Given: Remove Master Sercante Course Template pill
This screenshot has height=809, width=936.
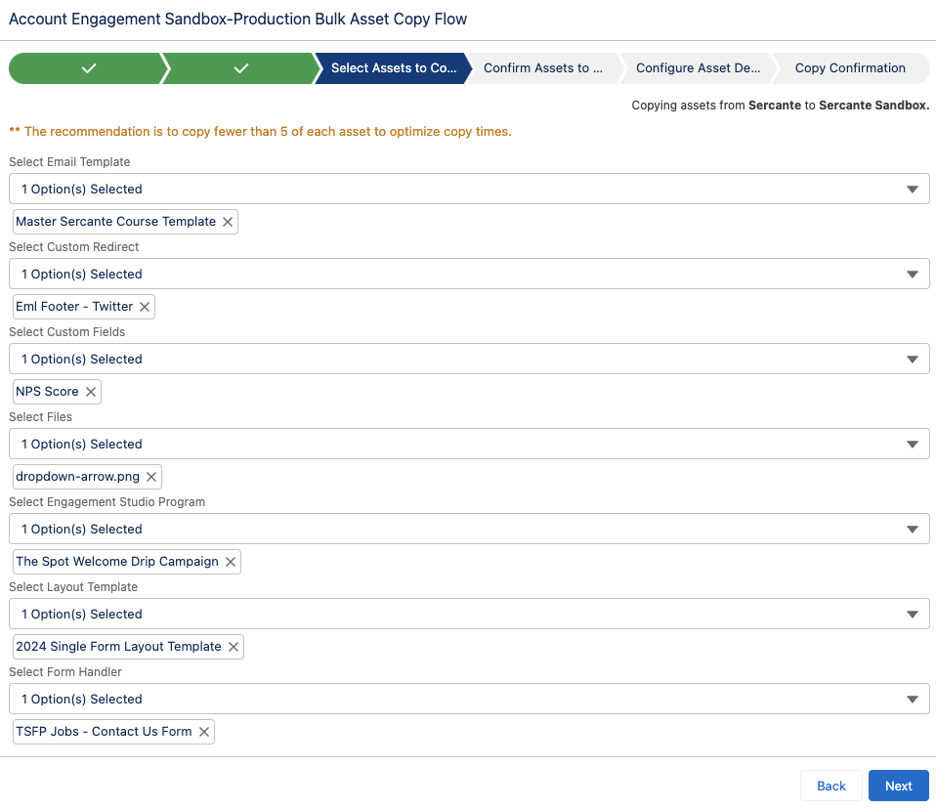Looking at the screenshot, I should coord(228,222).
